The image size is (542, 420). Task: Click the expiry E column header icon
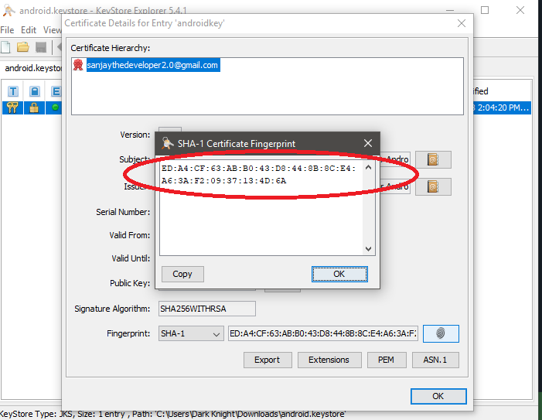click(x=56, y=91)
